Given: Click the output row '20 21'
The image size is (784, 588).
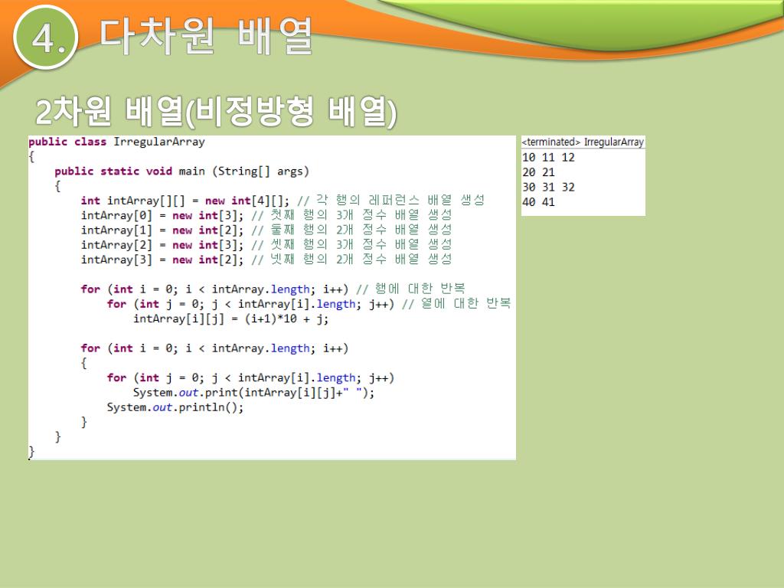Looking at the screenshot, I should [x=538, y=172].
